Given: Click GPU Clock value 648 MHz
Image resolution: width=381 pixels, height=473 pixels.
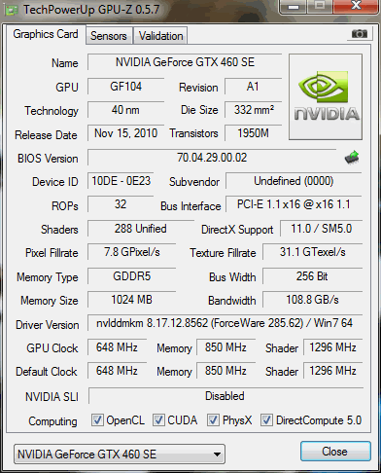Looking at the screenshot, I should click(117, 347).
